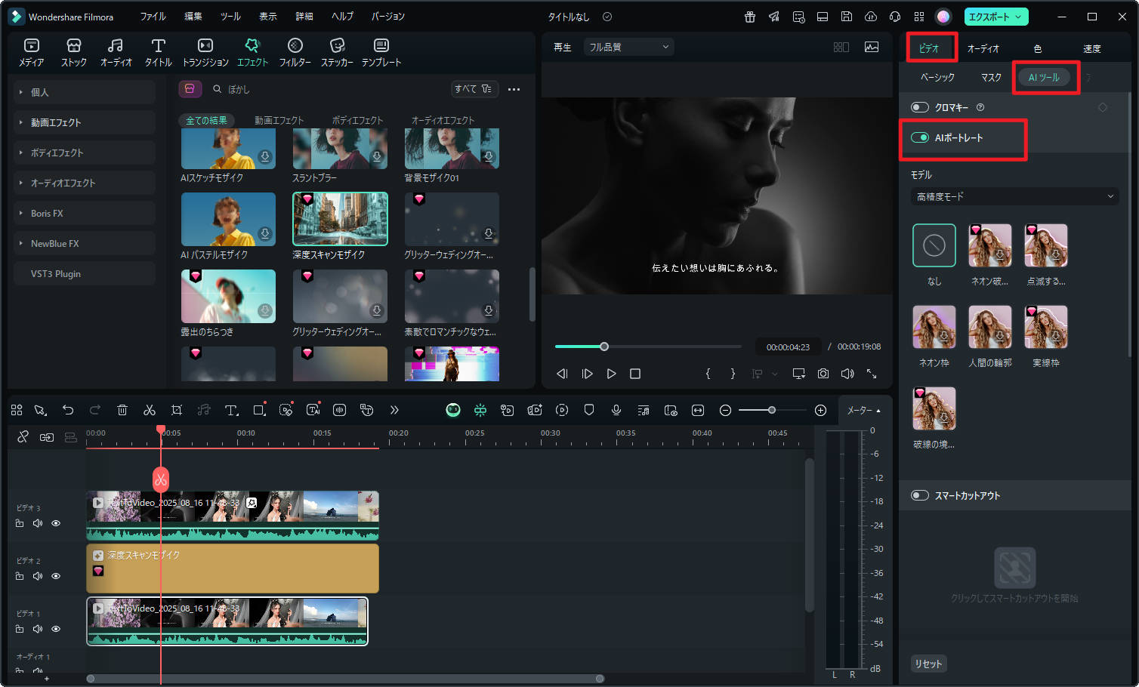Adjust the timeline zoom slider

772,410
